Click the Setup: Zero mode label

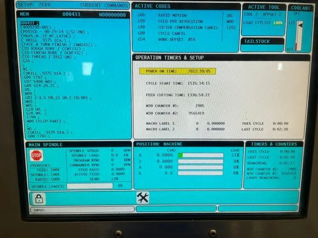coord(34,4)
